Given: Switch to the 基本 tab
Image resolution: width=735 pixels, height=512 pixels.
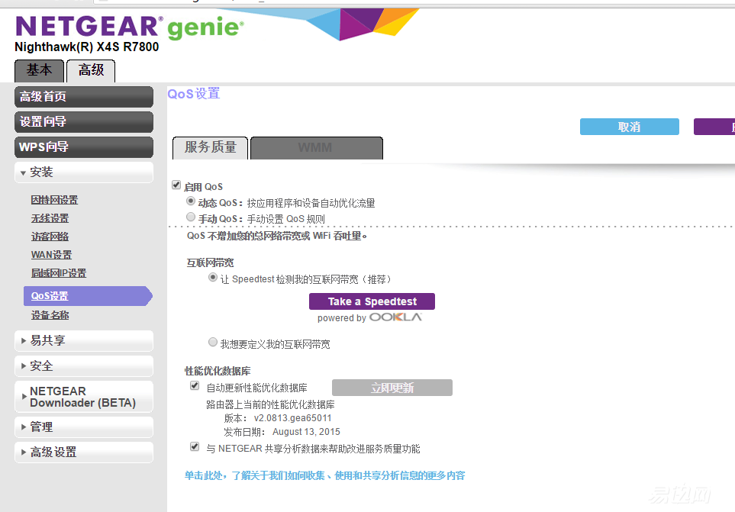Looking at the screenshot, I should coord(40,71).
